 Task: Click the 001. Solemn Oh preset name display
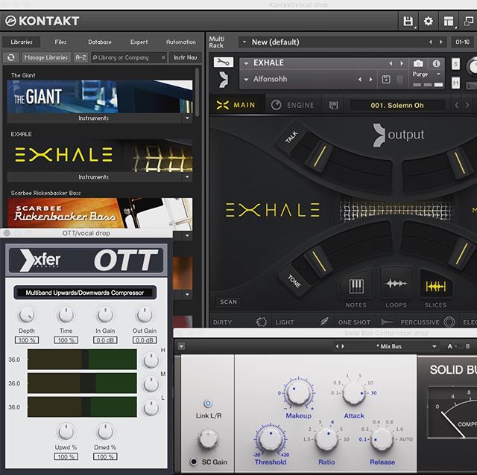(397, 106)
